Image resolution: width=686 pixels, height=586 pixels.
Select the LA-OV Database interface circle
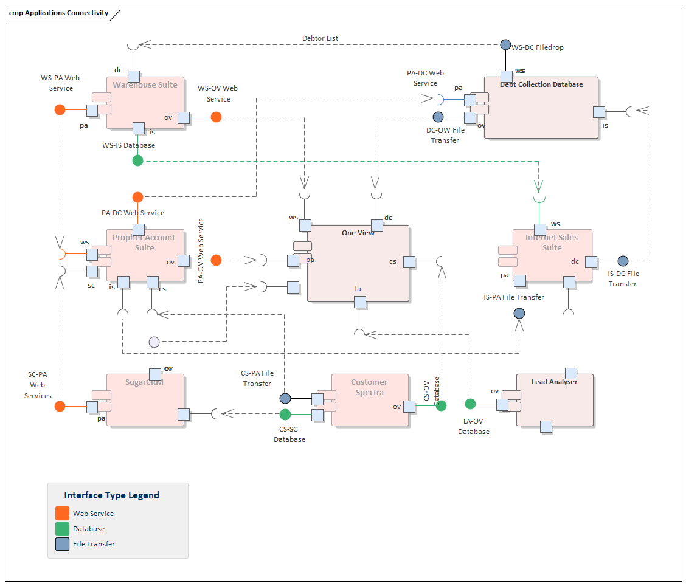[470, 403]
